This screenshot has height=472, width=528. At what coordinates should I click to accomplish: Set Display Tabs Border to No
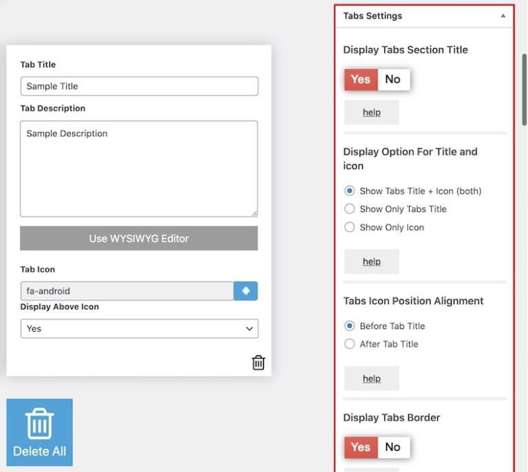(x=393, y=447)
